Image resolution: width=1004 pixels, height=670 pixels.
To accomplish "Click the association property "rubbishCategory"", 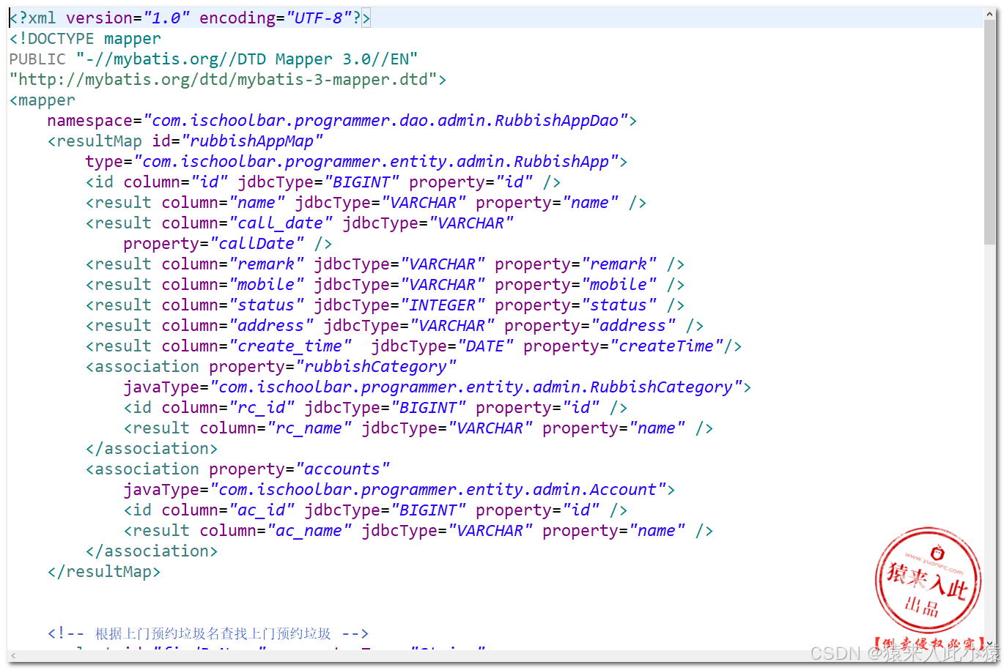I will click(376, 366).
